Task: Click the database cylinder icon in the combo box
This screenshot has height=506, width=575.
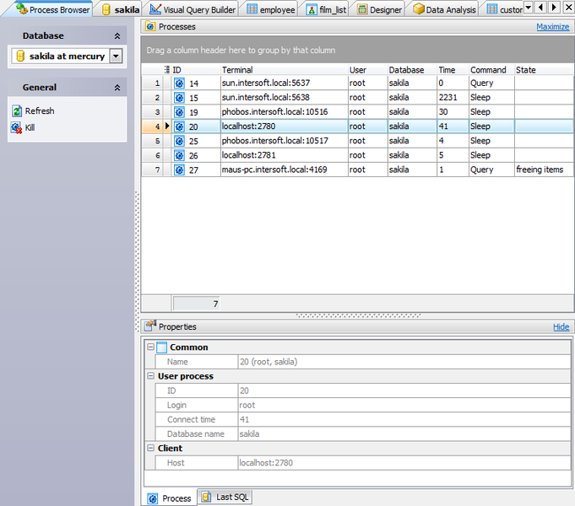Action: 20,56
